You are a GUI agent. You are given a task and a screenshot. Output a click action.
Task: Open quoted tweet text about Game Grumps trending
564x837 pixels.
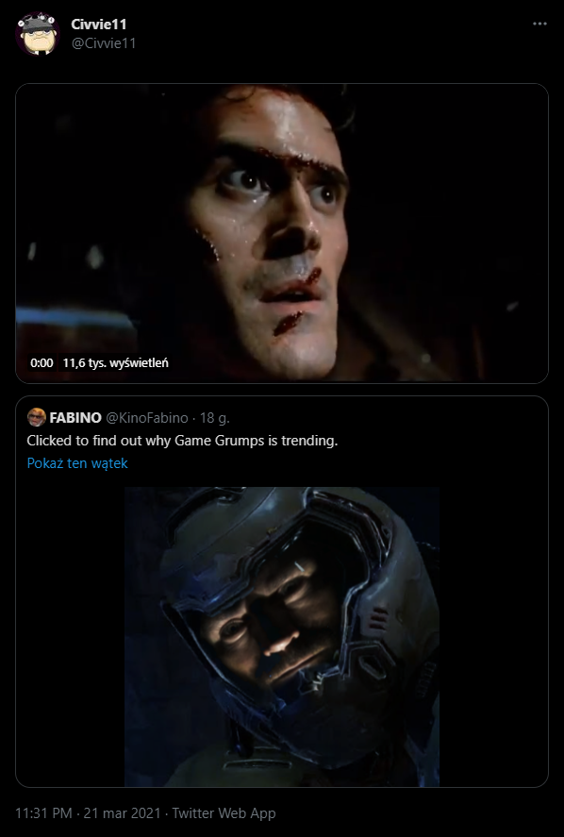(182, 441)
